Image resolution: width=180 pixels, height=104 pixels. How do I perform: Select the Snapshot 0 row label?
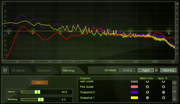(x=87, y=92)
